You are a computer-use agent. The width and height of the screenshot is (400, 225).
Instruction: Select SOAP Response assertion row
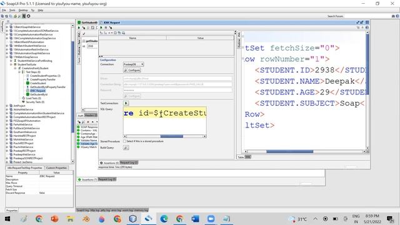87,127
